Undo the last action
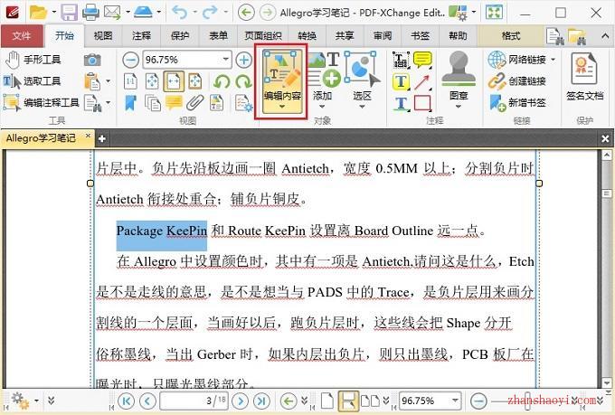Viewport: 615px width, 415px height. (x=179, y=13)
